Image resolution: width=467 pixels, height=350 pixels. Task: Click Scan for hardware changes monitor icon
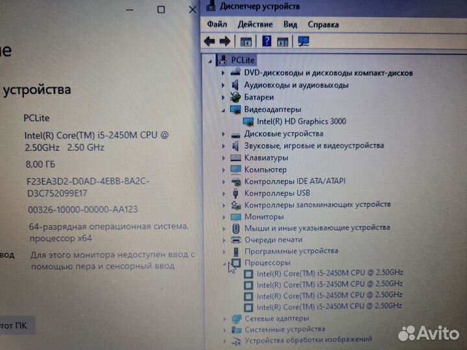304,41
